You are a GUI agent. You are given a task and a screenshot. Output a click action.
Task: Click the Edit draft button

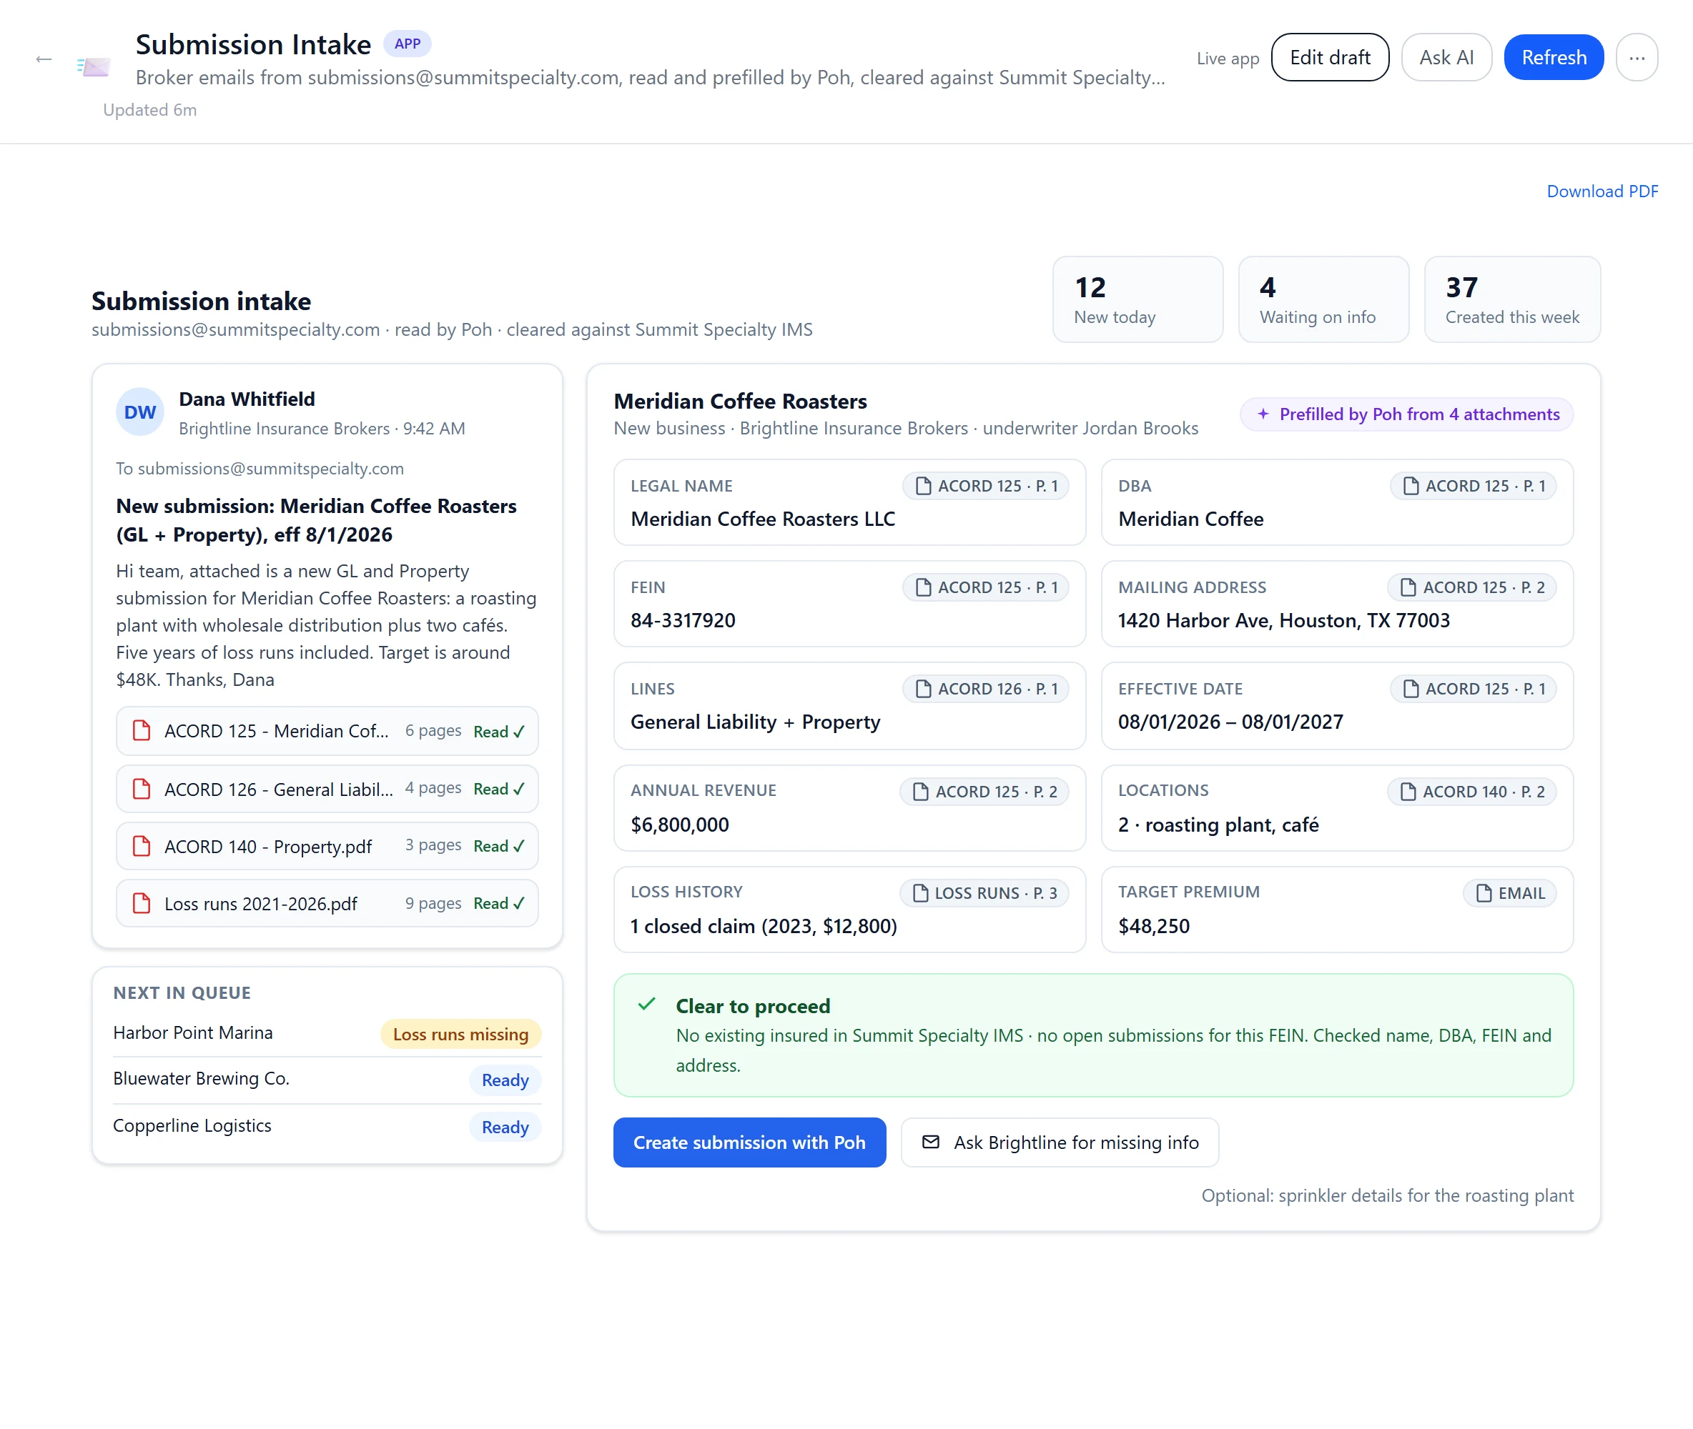[1330, 57]
